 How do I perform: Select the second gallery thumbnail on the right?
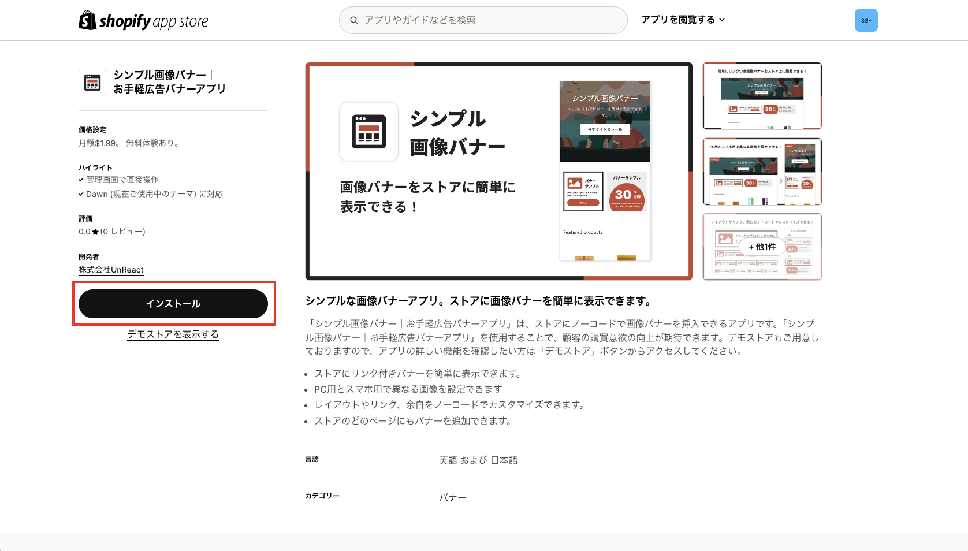click(762, 172)
